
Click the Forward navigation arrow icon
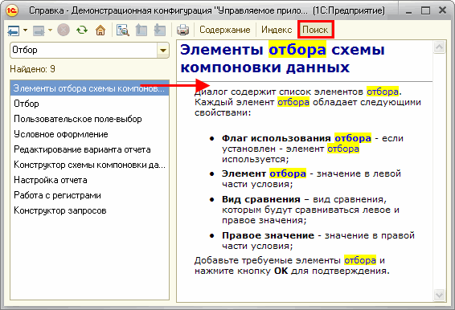39,30
